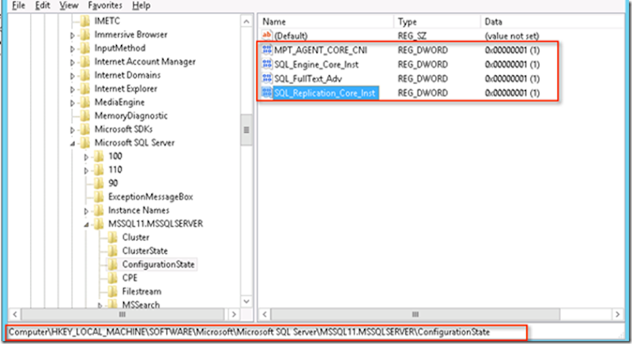Select the ClusterState tree label
632x344 pixels.
pyautogui.click(x=145, y=251)
